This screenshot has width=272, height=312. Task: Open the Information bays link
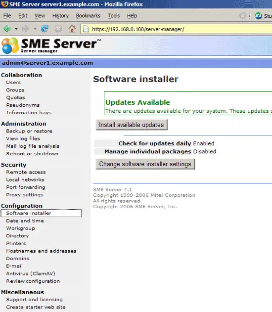coord(29,113)
